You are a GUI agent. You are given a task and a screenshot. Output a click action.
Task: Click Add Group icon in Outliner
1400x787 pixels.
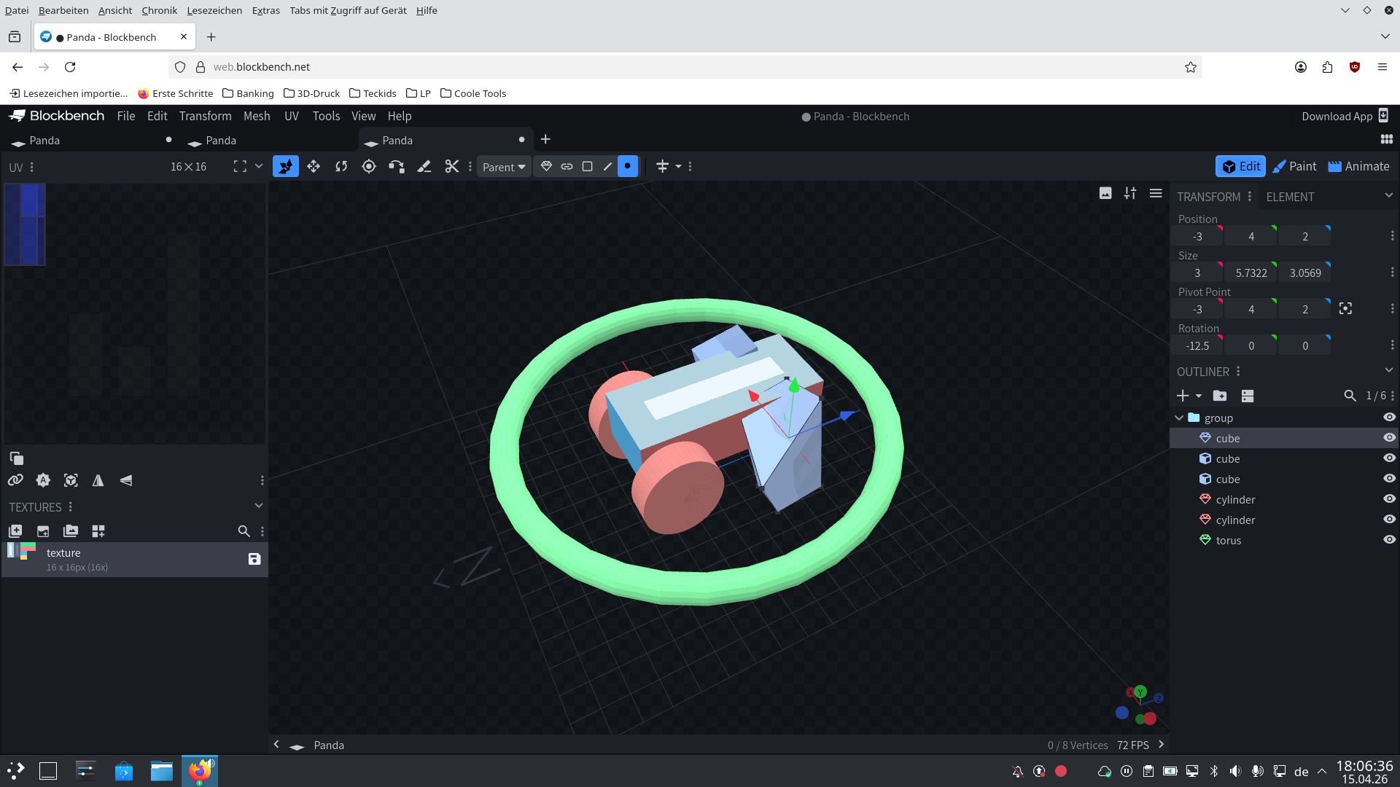click(1220, 396)
